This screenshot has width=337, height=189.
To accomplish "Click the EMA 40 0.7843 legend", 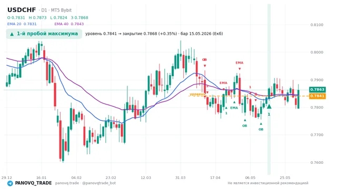I will pos(69,24).
